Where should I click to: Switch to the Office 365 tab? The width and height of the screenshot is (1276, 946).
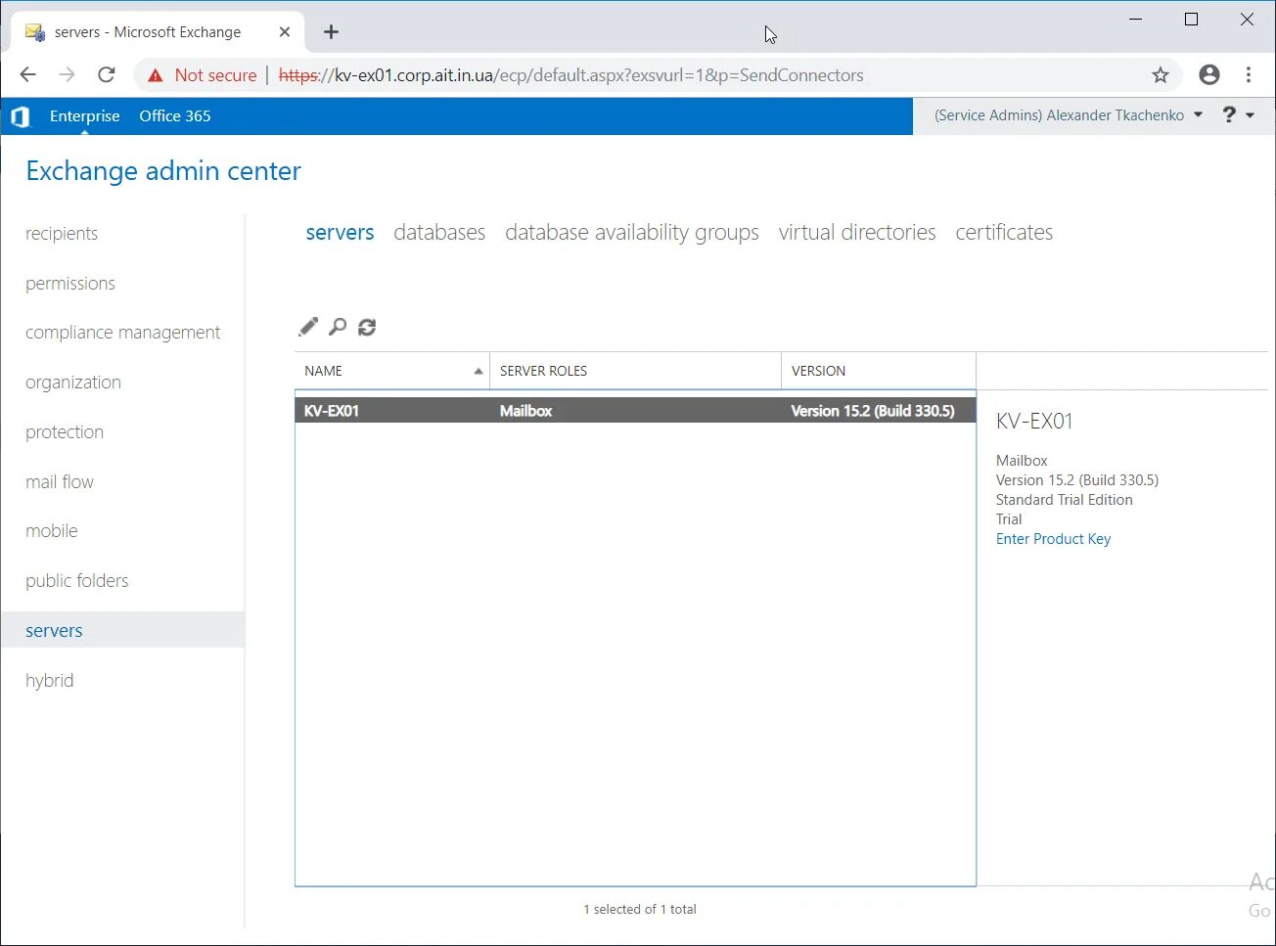click(x=175, y=115)
